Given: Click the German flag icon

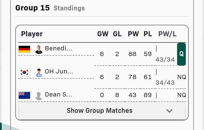Looking at the screenshot, I should tap(24, 49).
